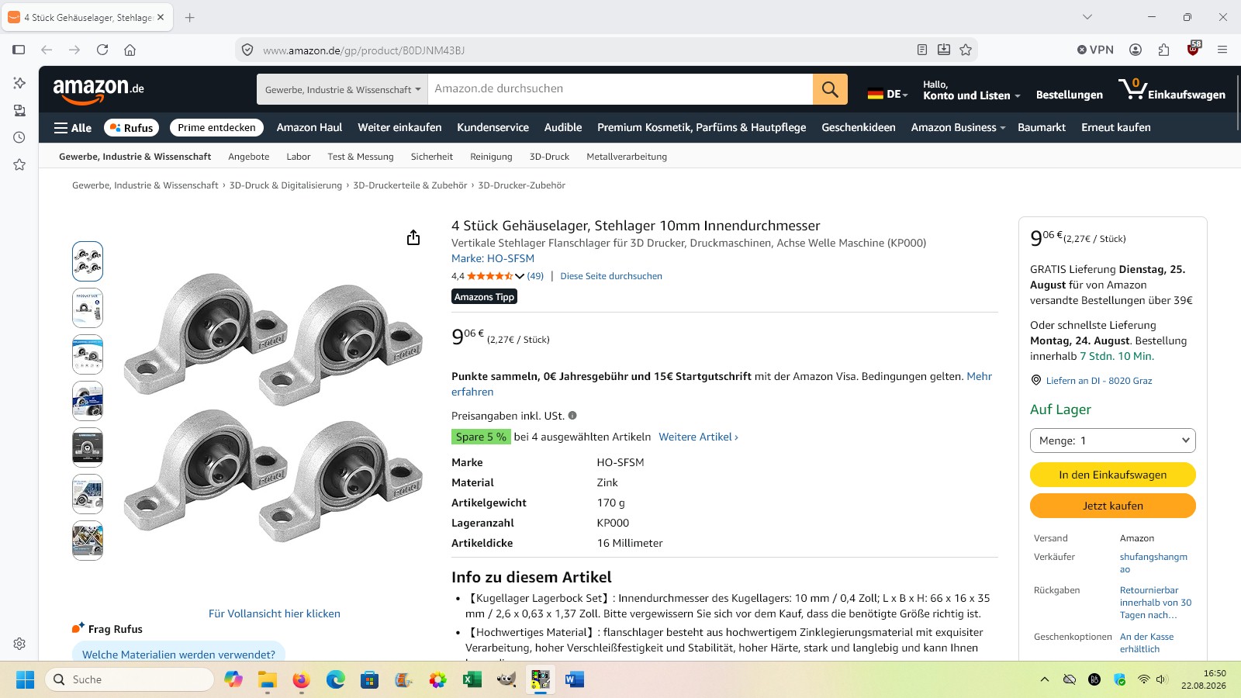Click the share icon above the product image

pos(413,237)
